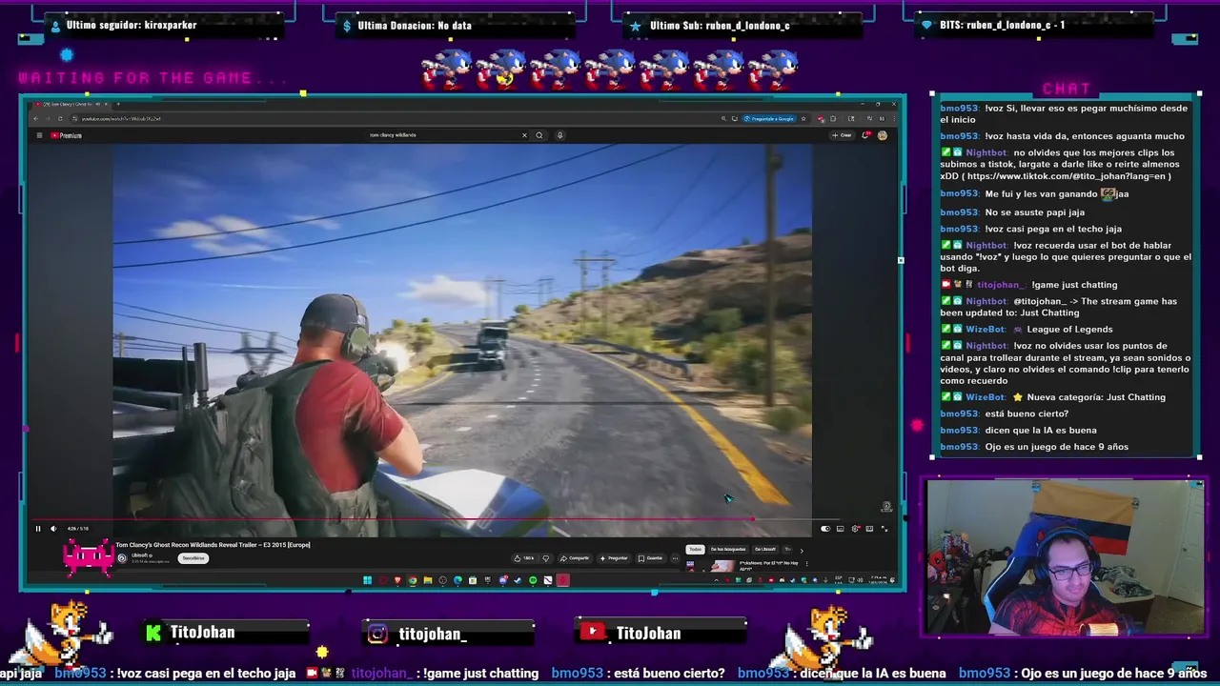Click the Compartir share button

[x=575, y=558]
